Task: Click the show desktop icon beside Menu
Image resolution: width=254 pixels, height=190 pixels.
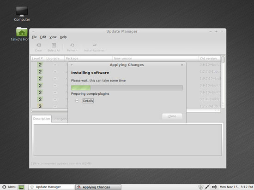Action: coord(21,187)
